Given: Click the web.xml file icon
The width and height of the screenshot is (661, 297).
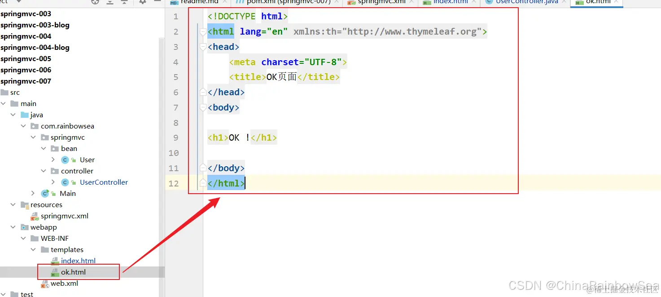Looking at the screenshot, I should click(x=45, y=284).
